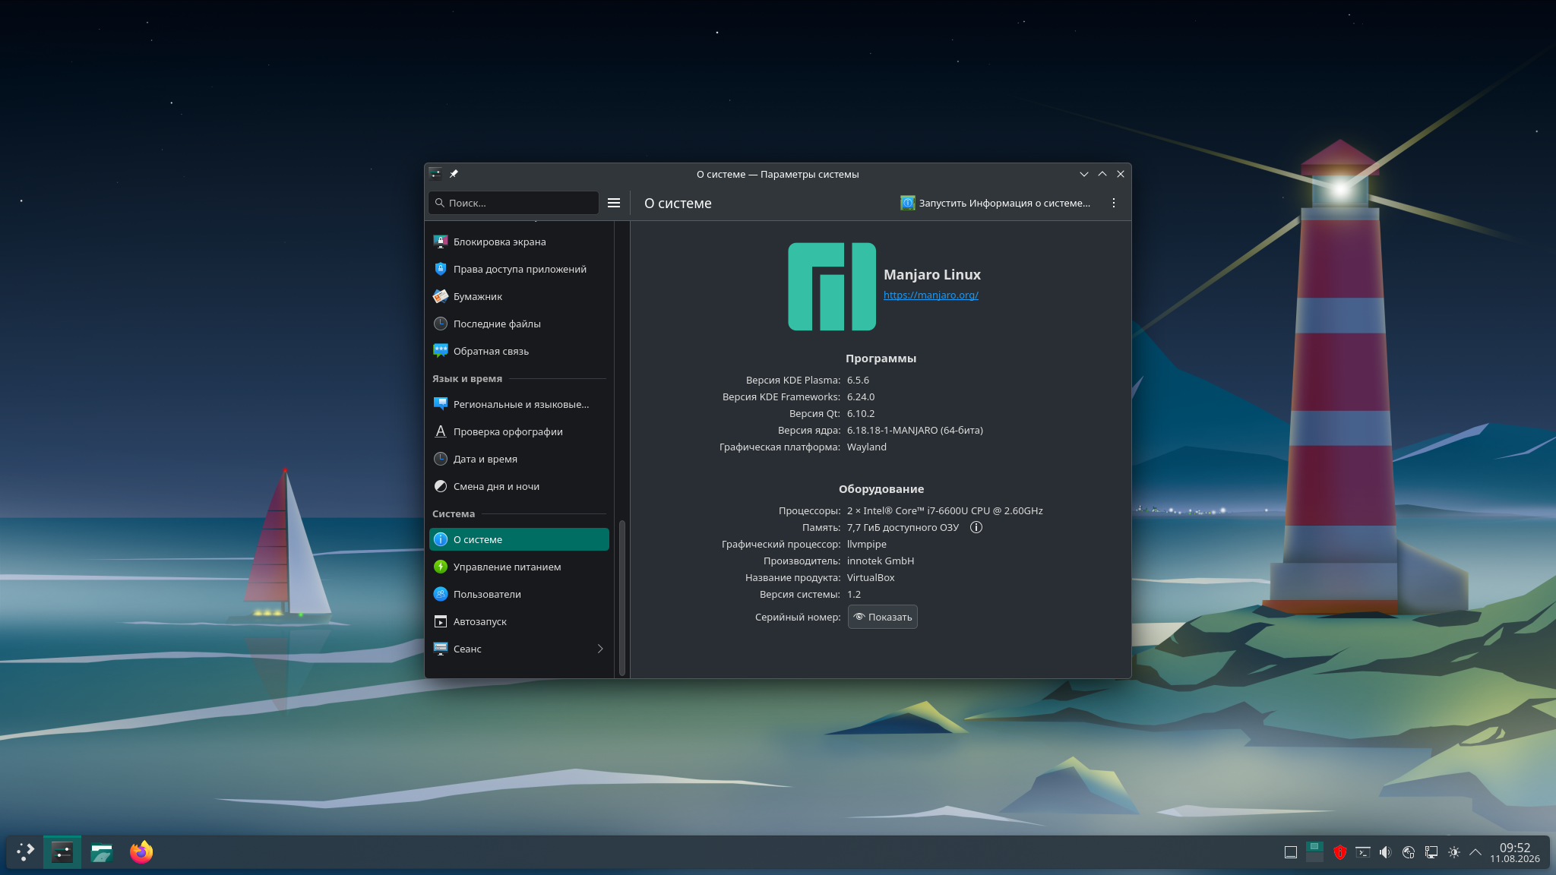
Task: Open Дата и время settings
Action: (x=519, y=459)
